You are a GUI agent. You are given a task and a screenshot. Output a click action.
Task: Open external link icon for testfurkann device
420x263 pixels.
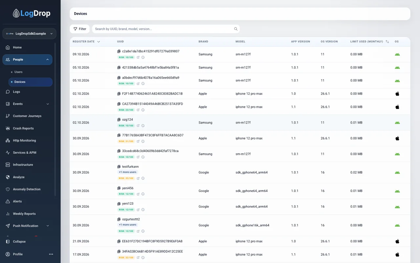pos(138,178)
